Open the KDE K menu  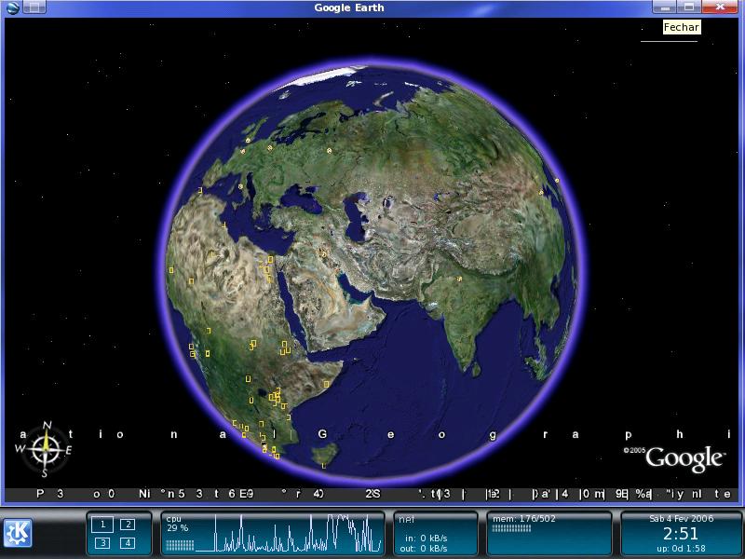pyautogui.click(x=18, y=532)
